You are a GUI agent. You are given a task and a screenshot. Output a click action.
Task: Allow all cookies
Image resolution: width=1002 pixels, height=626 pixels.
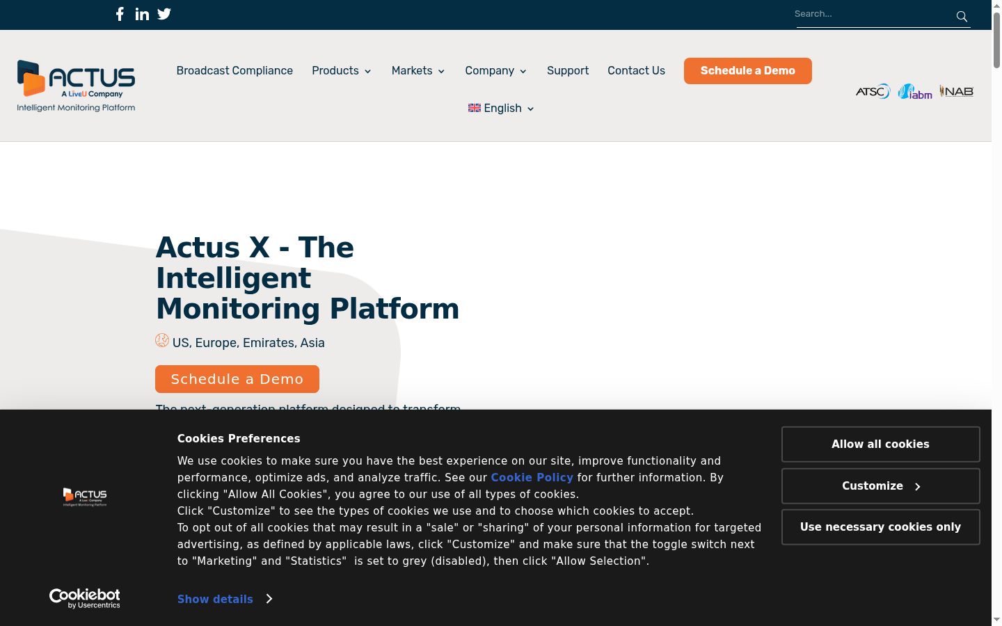[x=881, y=444]
